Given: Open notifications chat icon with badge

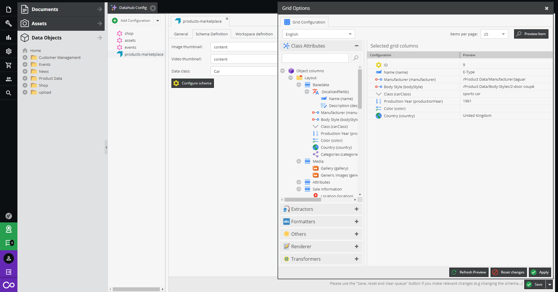Looking at the screenshot, I should tap(9, 243).
